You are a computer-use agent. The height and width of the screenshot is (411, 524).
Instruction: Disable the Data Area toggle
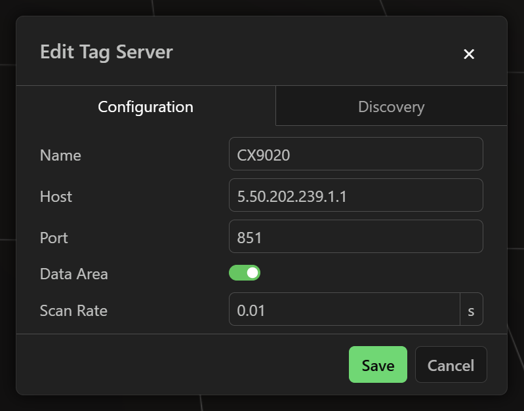click(245, 273)
